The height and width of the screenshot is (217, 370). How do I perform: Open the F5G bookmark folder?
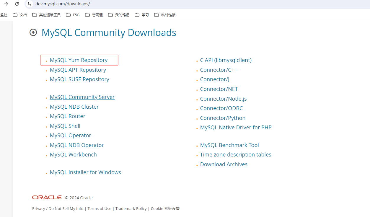[73, 15]
